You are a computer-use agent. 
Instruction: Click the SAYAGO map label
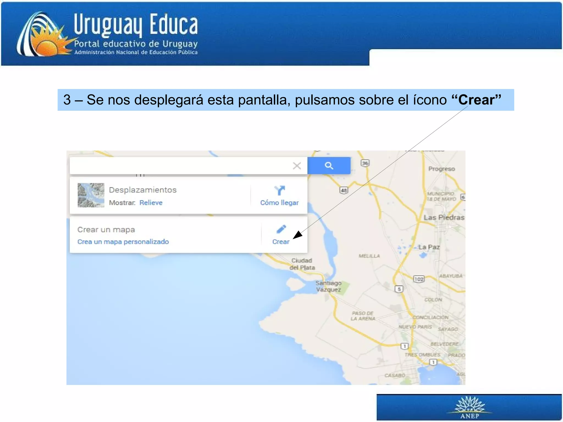448,329
